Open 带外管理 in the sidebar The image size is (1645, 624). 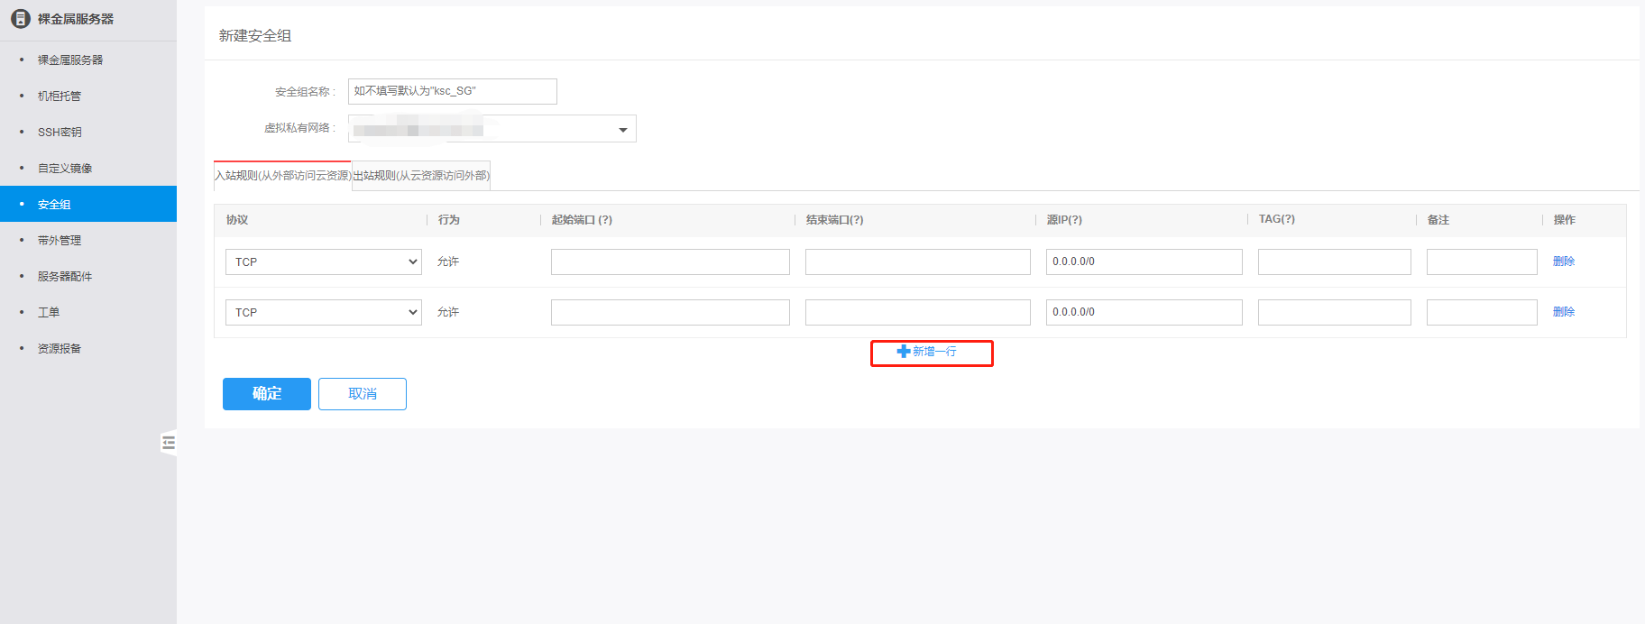(x=60, y=240)
